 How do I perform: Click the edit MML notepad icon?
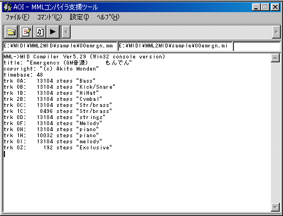[26, 32]
